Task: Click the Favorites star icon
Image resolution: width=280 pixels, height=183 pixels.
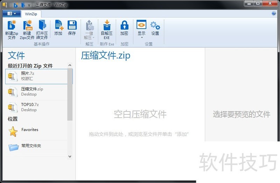Action: (x=13, y=132)
